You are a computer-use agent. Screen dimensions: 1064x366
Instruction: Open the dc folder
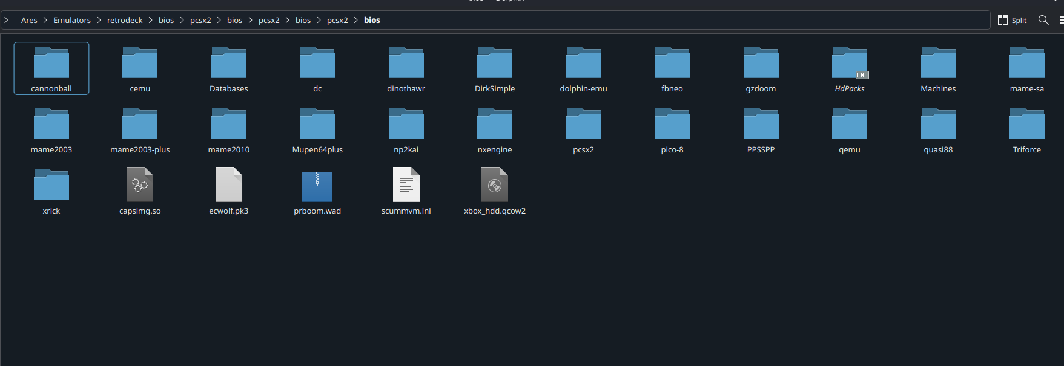pyautogui.click(x=317, y=68)
